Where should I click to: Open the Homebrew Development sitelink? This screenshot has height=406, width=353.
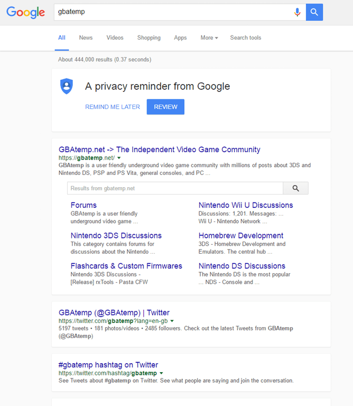(241, 236)
